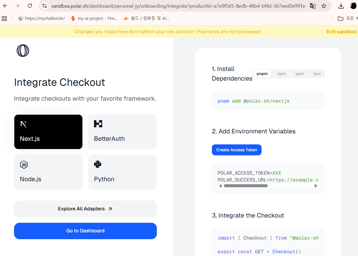Bookmark the page with the star icon
The height and width of the screenshot is (256, 358).
tap(324, 6)
